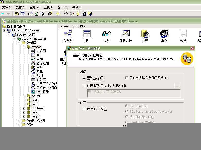Screen dimensions: 201x150
Task: Click the Register server toolbar icon
Action: (72, 14)
